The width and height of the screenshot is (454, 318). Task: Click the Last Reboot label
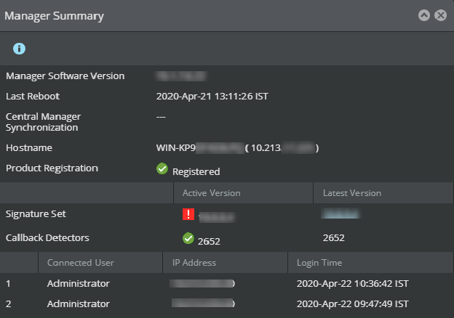click(x=33, y=96)
